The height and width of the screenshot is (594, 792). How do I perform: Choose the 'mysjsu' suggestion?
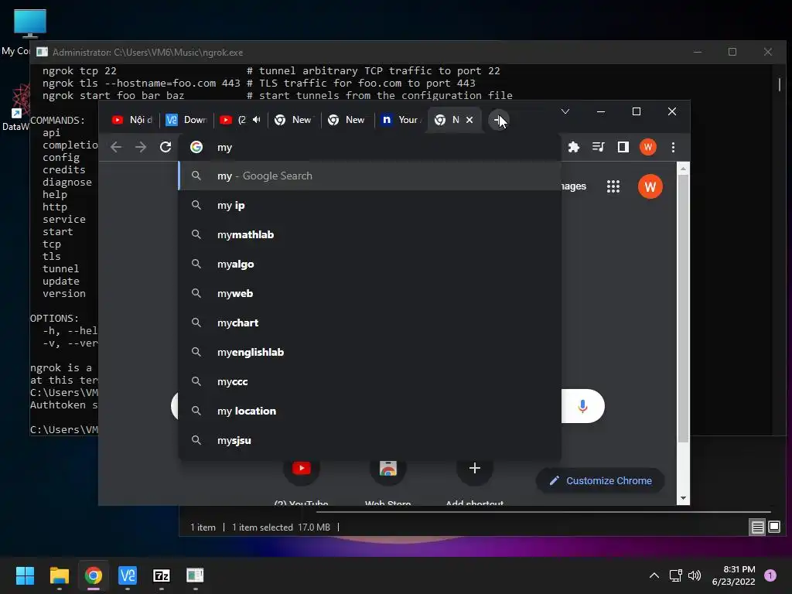pos(370,440)
